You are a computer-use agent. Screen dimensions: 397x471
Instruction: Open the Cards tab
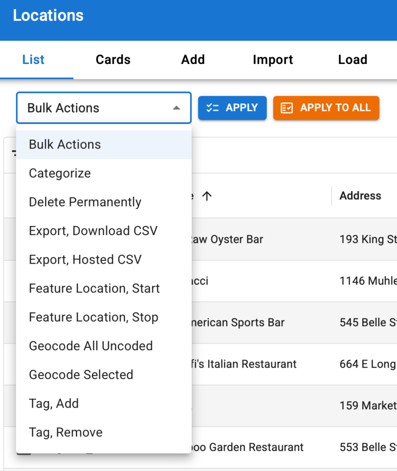pyautogui.click(x=113, y=60)
